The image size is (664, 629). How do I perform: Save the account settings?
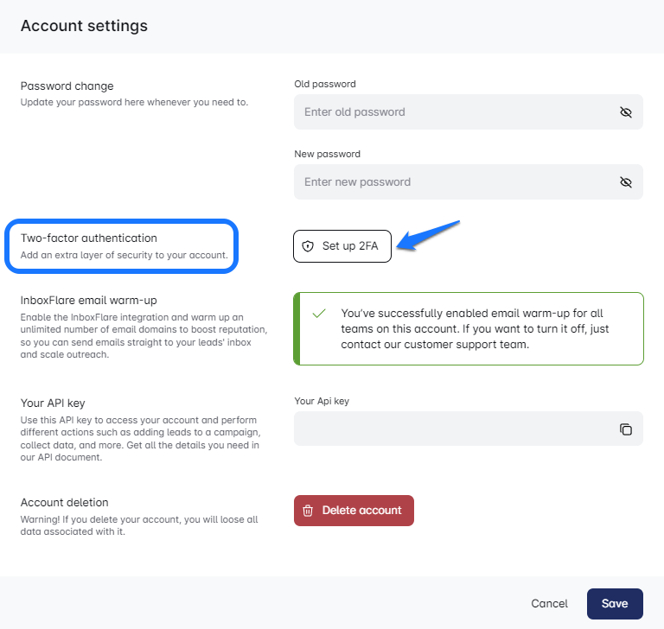615,604
